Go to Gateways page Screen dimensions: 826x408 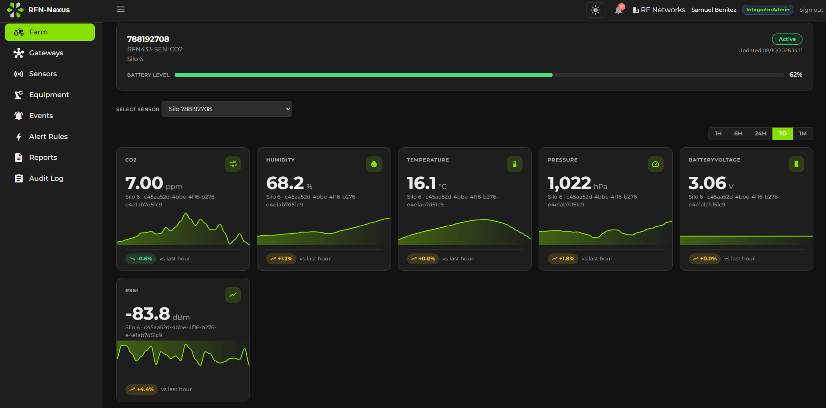50,53
